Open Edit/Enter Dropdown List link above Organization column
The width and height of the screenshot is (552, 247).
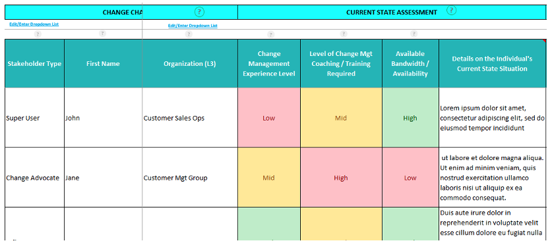coord(193,26)
